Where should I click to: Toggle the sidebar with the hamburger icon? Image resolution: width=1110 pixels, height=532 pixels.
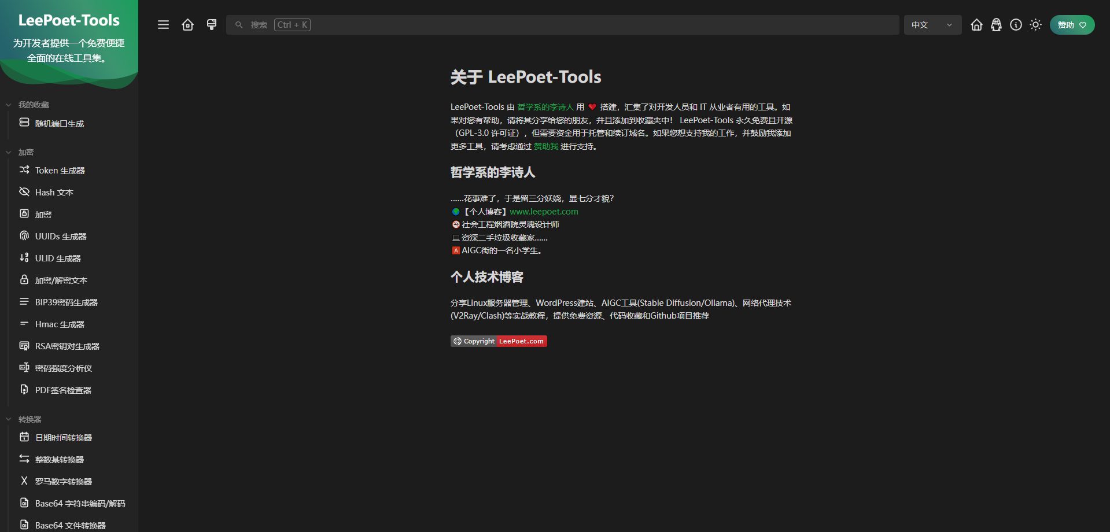click(163, 24)
